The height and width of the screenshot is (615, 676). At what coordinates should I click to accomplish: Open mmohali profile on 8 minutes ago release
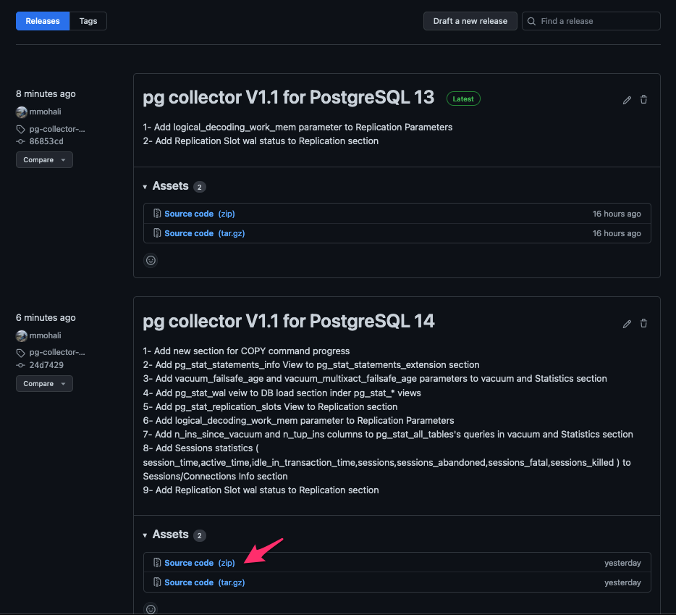coord(46,112)
